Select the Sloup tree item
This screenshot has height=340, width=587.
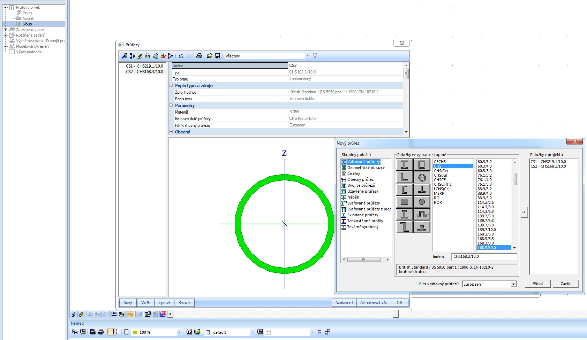click(27, 24)
